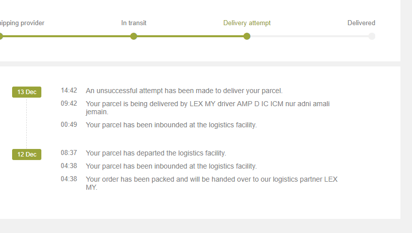The width and height of the screenshot is (412, 233).
Task: Click the shipping provider step label
Action: tap(22, 23)
